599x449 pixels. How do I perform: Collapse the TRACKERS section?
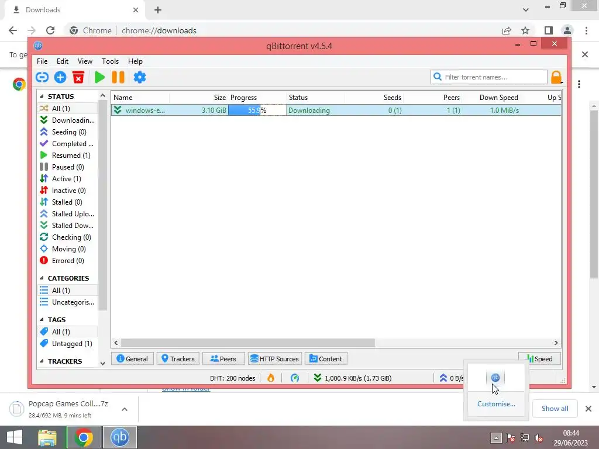(42, 361)
